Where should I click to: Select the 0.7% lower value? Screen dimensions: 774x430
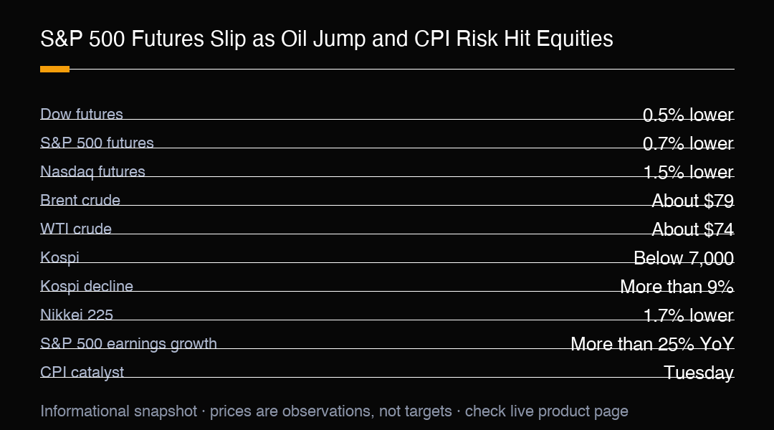pyautogui.click(x=688, y=143)
